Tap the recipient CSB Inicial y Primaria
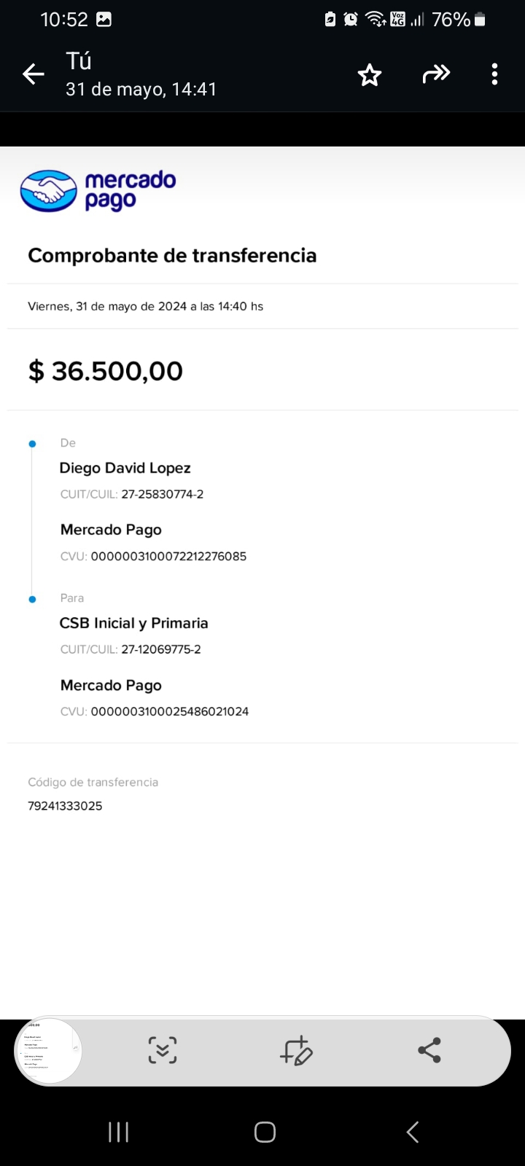This screenshot has width=525, height=1166. coord(134,623)
